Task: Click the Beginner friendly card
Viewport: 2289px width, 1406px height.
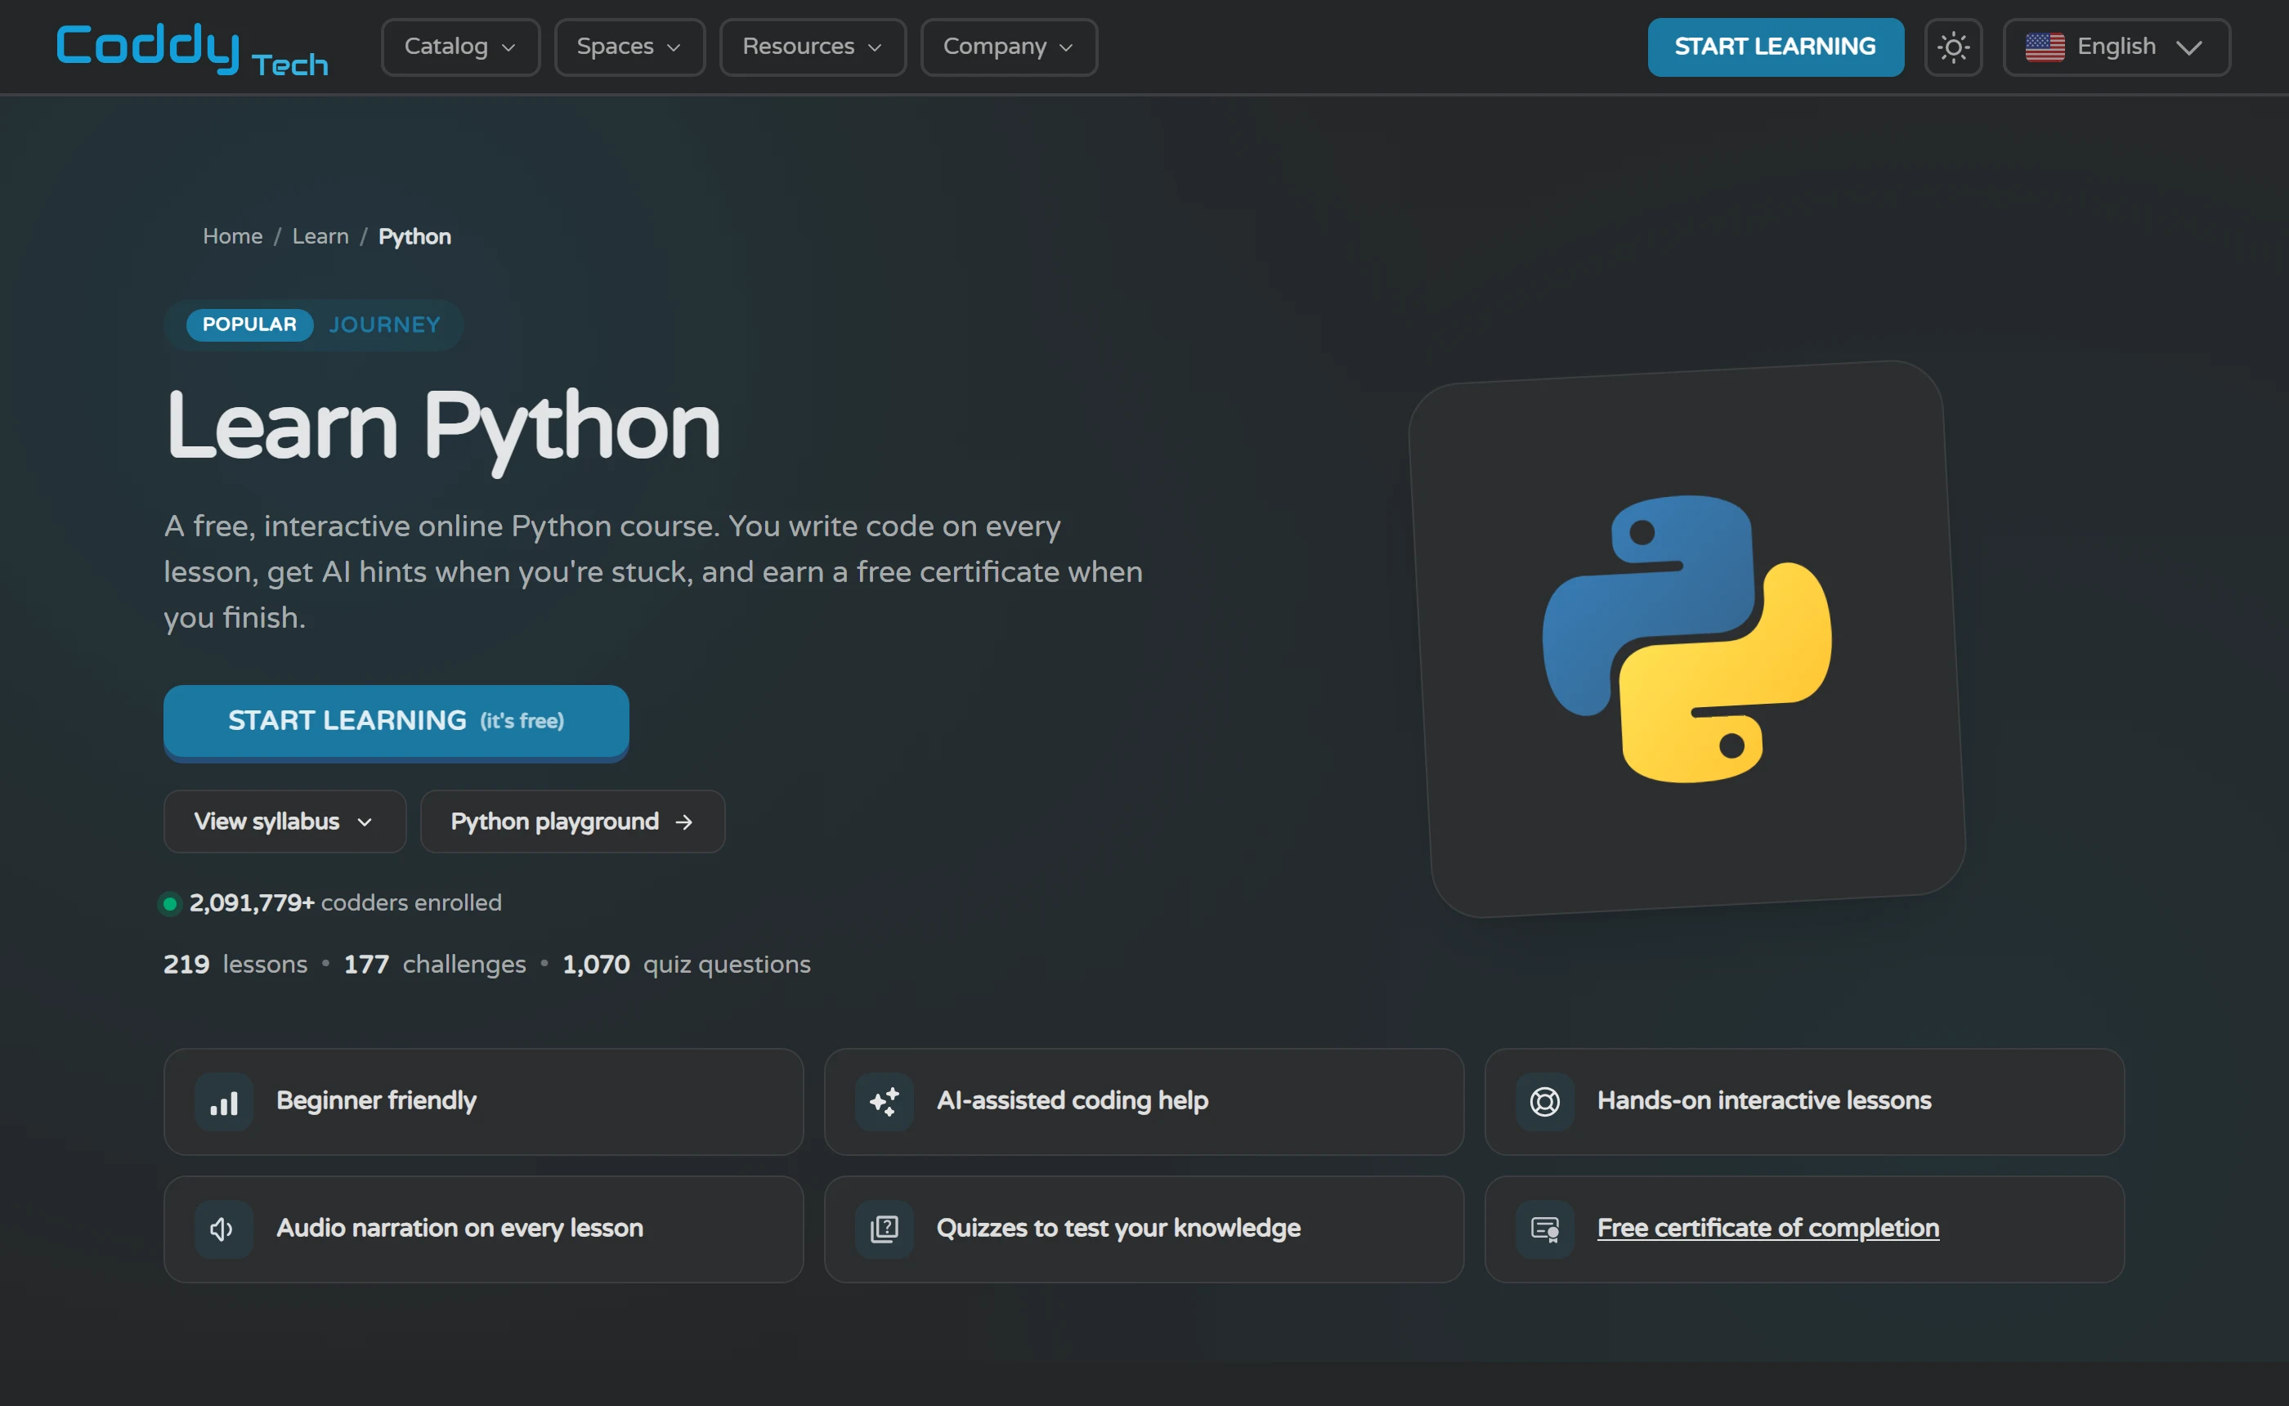Action: [x=483, y=1102]
